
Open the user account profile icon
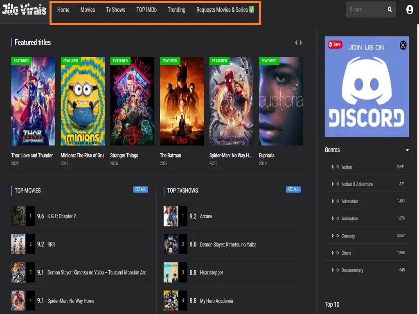point(410,10)
